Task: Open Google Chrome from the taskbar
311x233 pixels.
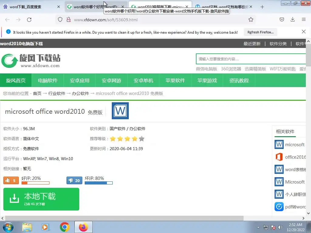Action: click(x=64, y=227)
